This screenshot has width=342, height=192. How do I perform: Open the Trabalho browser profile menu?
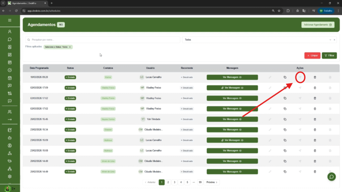coord(325,11)
